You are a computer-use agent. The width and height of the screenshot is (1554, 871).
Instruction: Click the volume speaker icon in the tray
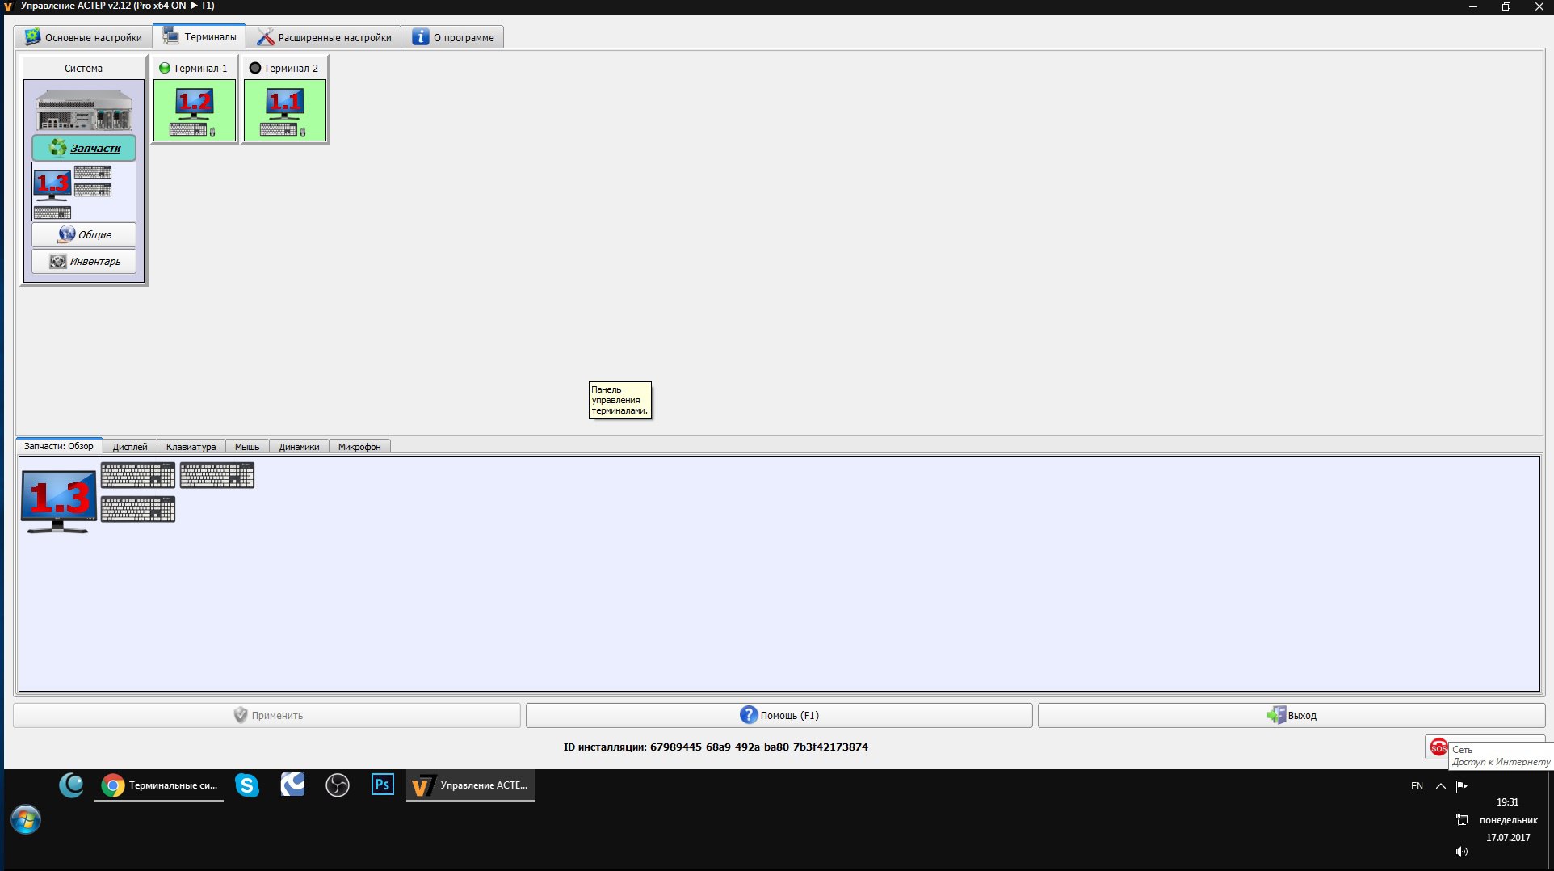pyautogui.click(x=1462, y=852)
